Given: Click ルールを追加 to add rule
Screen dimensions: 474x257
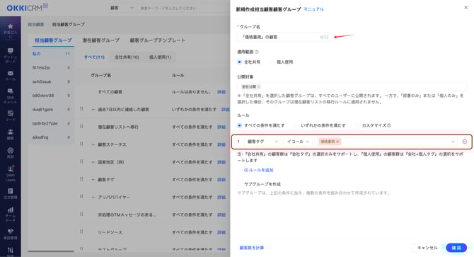Looking at the screenshot, I should click(x=259, y=170).
